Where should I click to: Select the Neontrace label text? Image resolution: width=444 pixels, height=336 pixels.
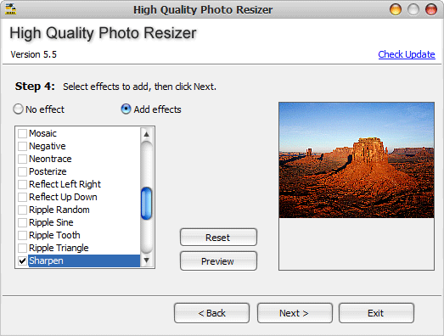pyautogui.click(x=50, y=159)
